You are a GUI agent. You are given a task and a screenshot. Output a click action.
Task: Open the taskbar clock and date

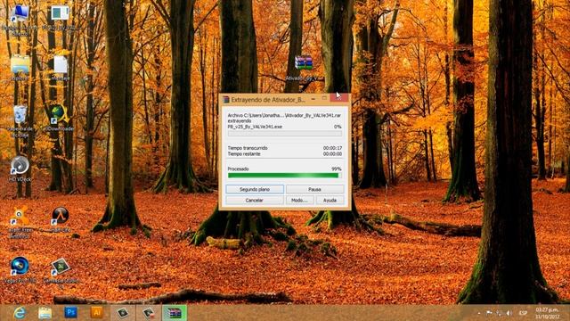[547, 313]
